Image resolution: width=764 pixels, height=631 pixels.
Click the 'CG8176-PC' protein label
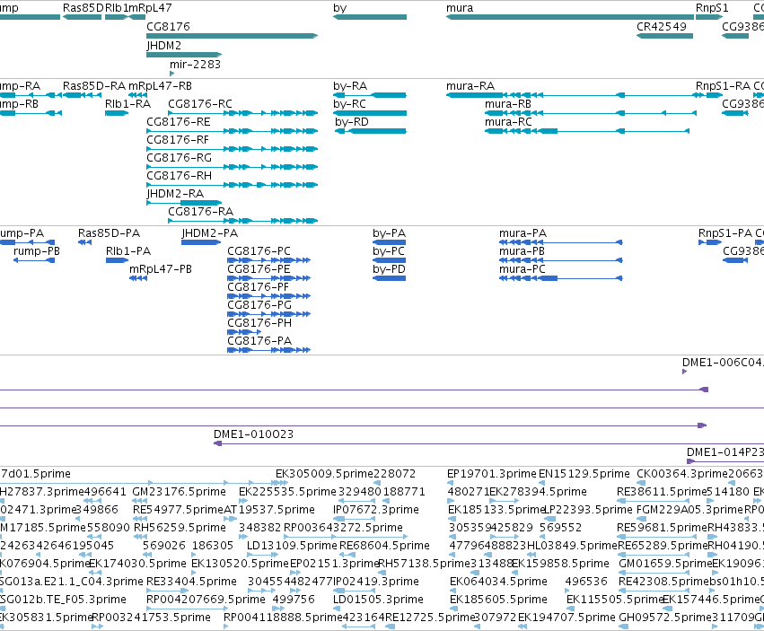pyautogui.click(x=259, y=251)
